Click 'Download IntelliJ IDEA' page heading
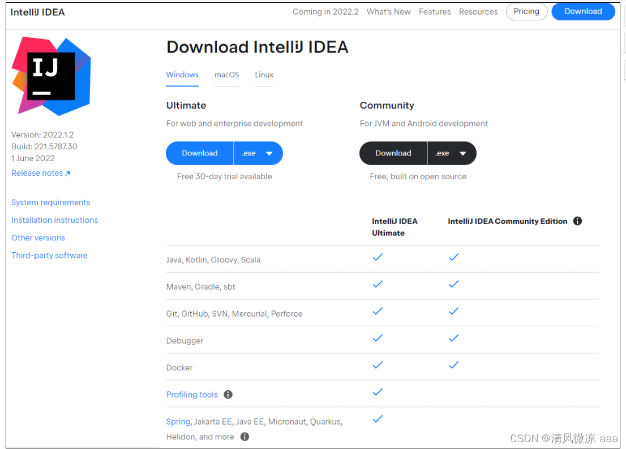 pyautogui.click(x=258, y=47)
